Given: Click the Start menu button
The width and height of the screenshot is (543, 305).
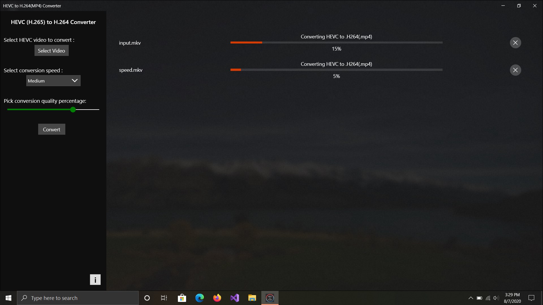Looking at the screenshot, I should tap(8, 298).
